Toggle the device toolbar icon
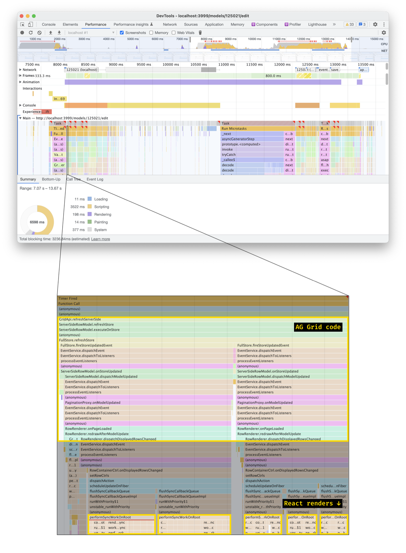Viewport: 406px width, 553px height. coord(30,24)
